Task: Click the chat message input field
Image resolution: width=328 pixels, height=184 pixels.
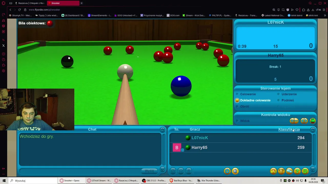Action: [80, 171]
